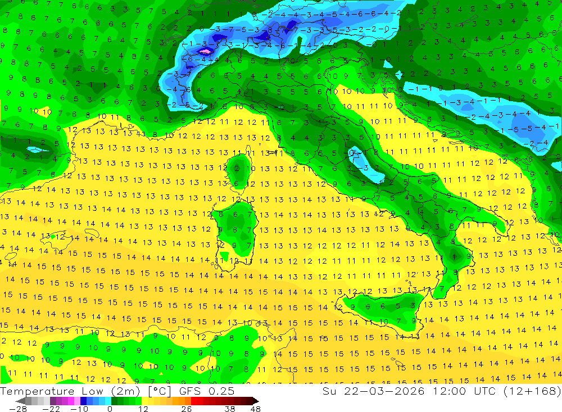This screenshot has height=412, width=562.
Task: Click the pale yellow swatch above '12'
Action: click(x=145, y=401)
